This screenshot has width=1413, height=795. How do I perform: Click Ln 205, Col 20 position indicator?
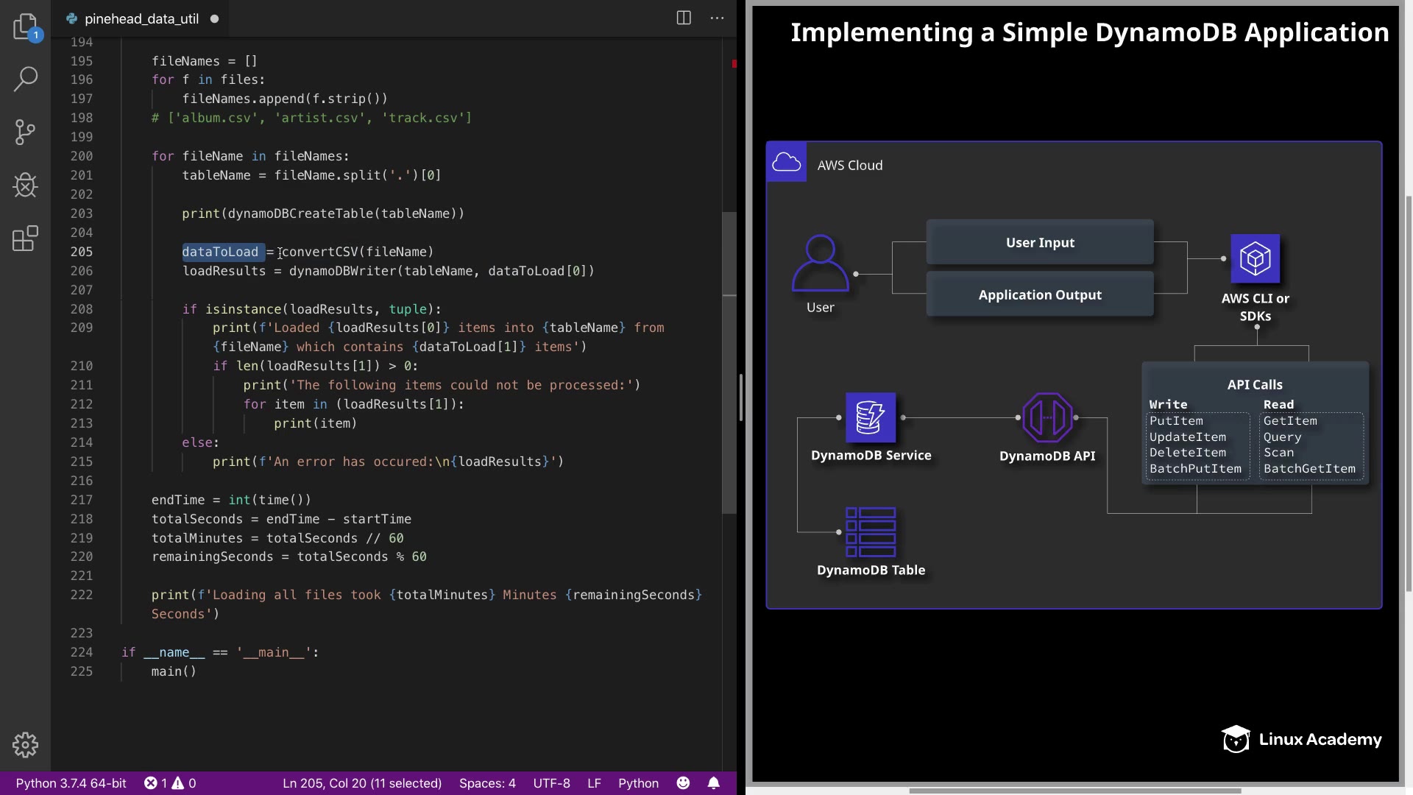tap(362, 783)
